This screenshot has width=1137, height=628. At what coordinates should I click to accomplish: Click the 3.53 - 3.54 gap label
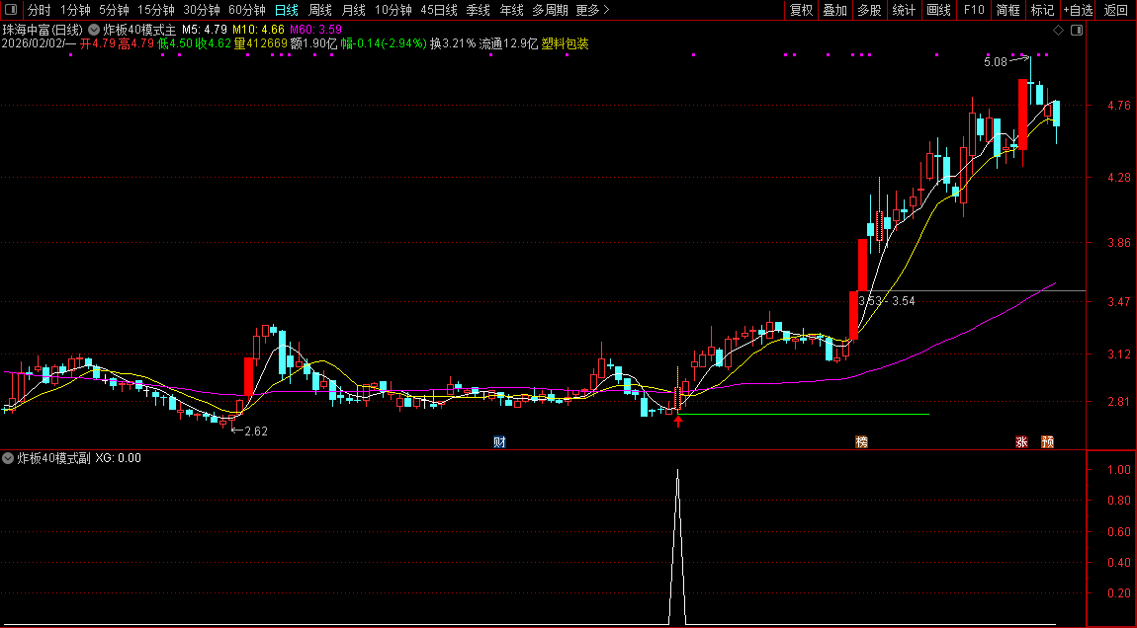[x=886, y=301]
